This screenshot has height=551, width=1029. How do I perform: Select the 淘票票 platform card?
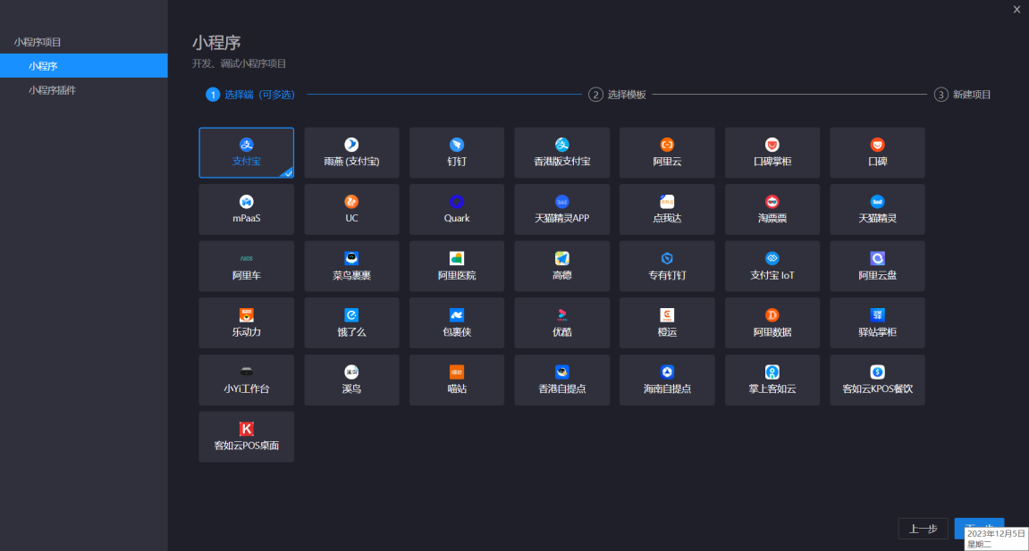click(772, 210)
